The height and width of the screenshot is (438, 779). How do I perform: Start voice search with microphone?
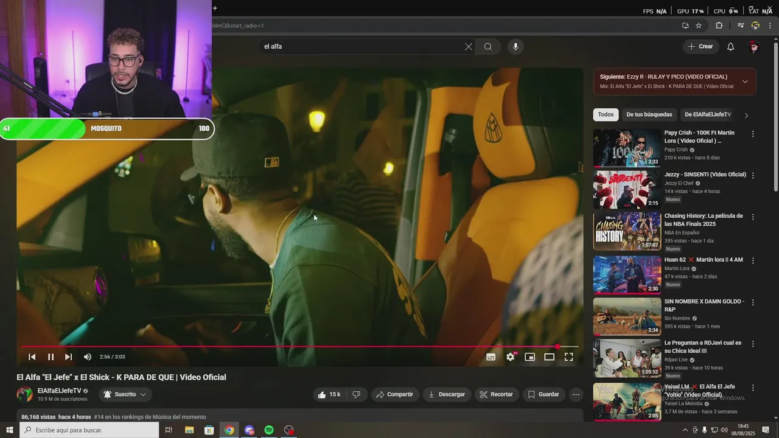tap(515, 46)
